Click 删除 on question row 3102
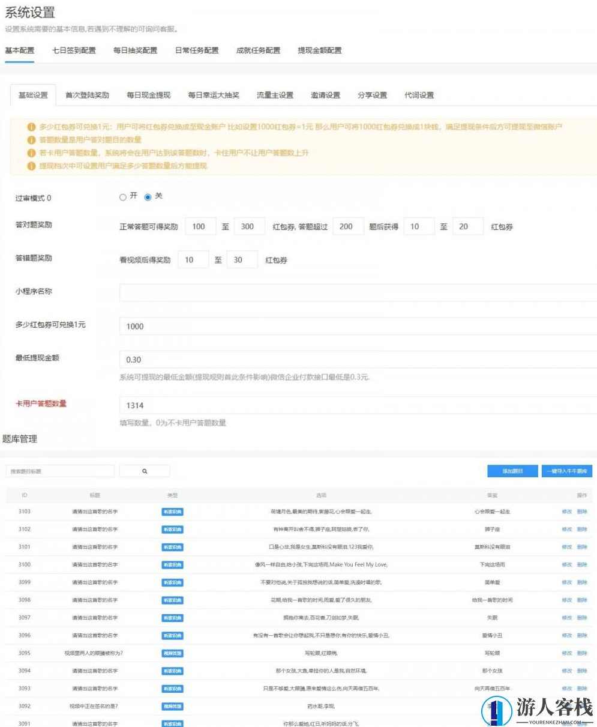This screenshot has width=597, height=727. 581,529
